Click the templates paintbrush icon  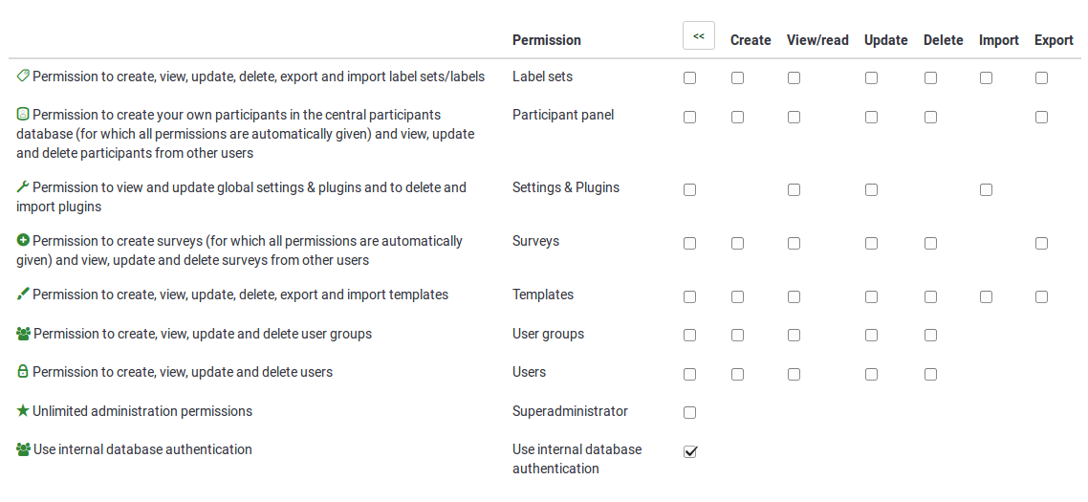coord(23,294)
